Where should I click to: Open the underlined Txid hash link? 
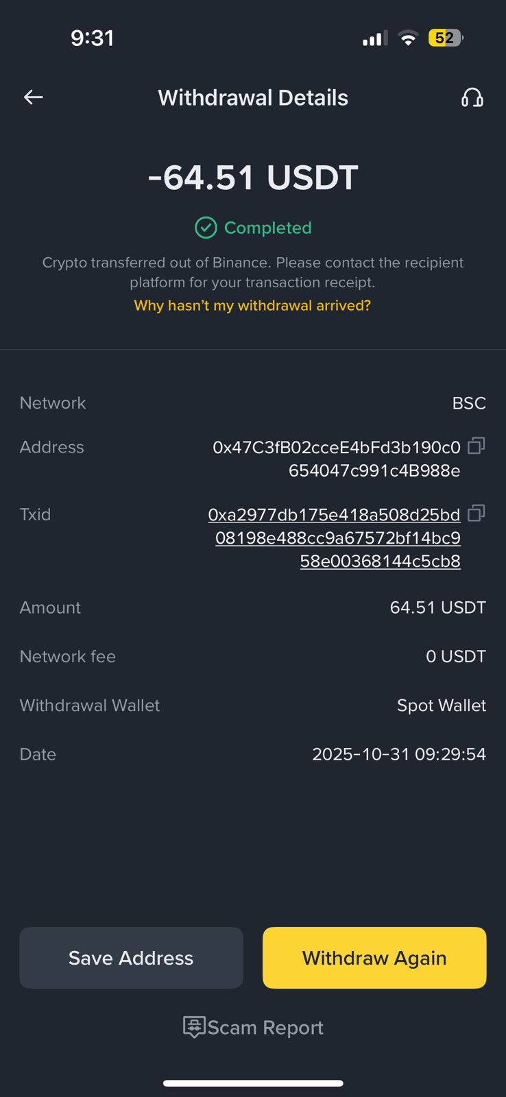tap(337, 538)
